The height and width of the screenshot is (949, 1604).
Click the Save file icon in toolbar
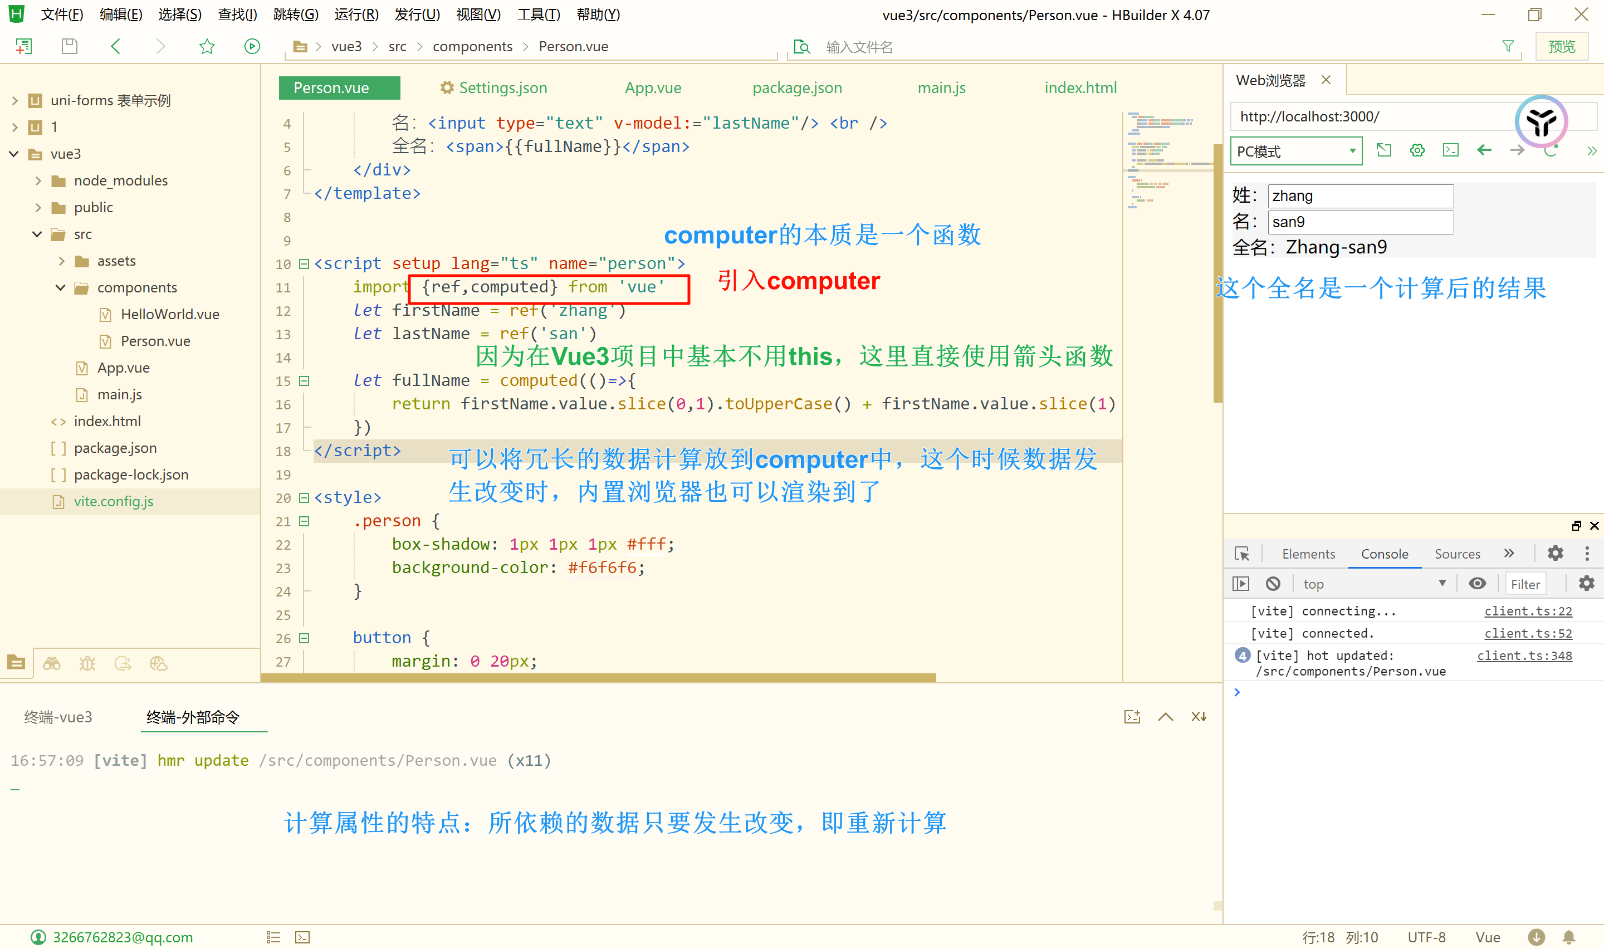[69, 46]
